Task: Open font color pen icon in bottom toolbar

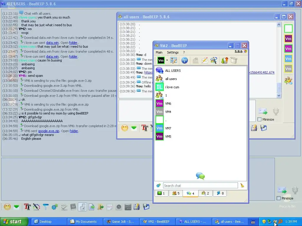Action: [x=36, y=207]
